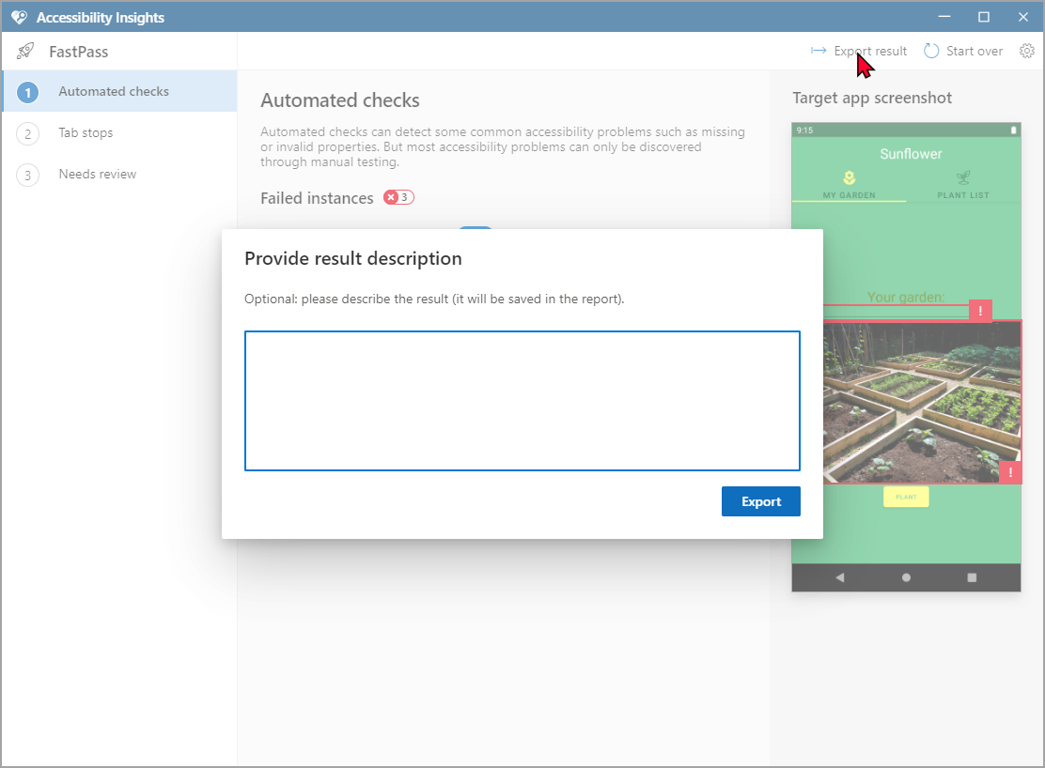
Task: Click the Export result arrow icon
Action: click(819, 51)
